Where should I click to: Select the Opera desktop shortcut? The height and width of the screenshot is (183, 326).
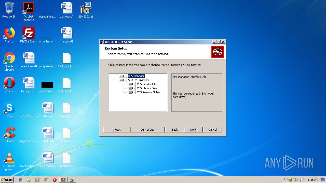click(x=9, y=85)
